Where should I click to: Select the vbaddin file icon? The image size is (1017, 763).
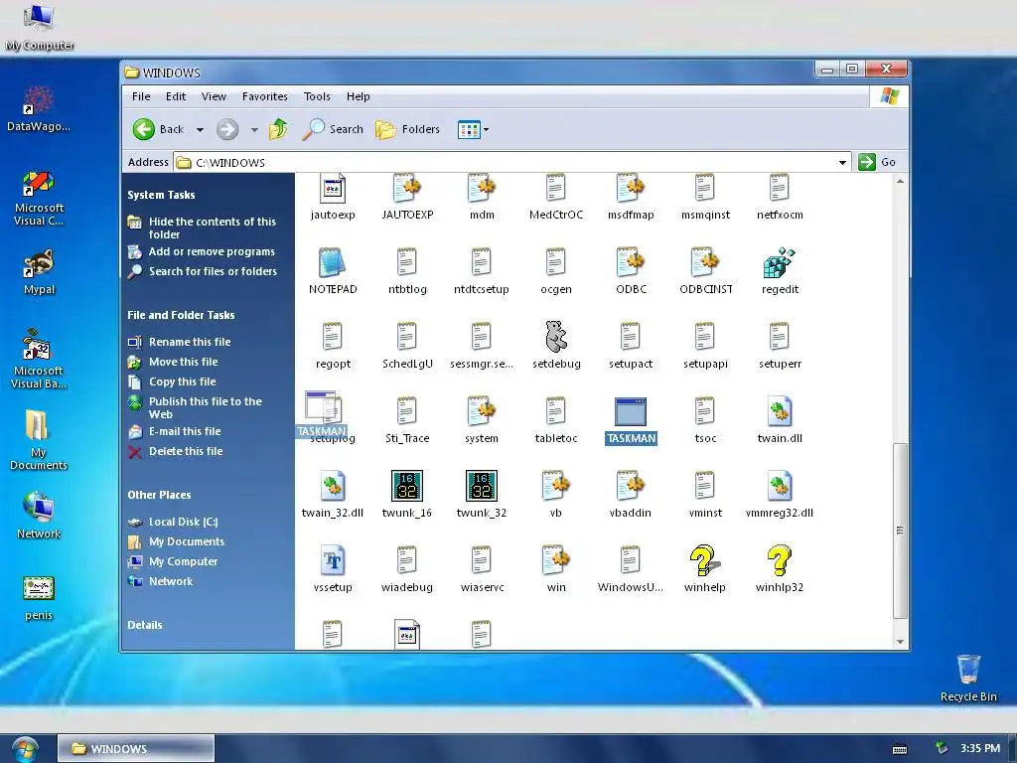(x=631, y=486)
